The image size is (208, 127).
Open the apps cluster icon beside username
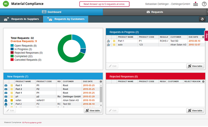195,4
